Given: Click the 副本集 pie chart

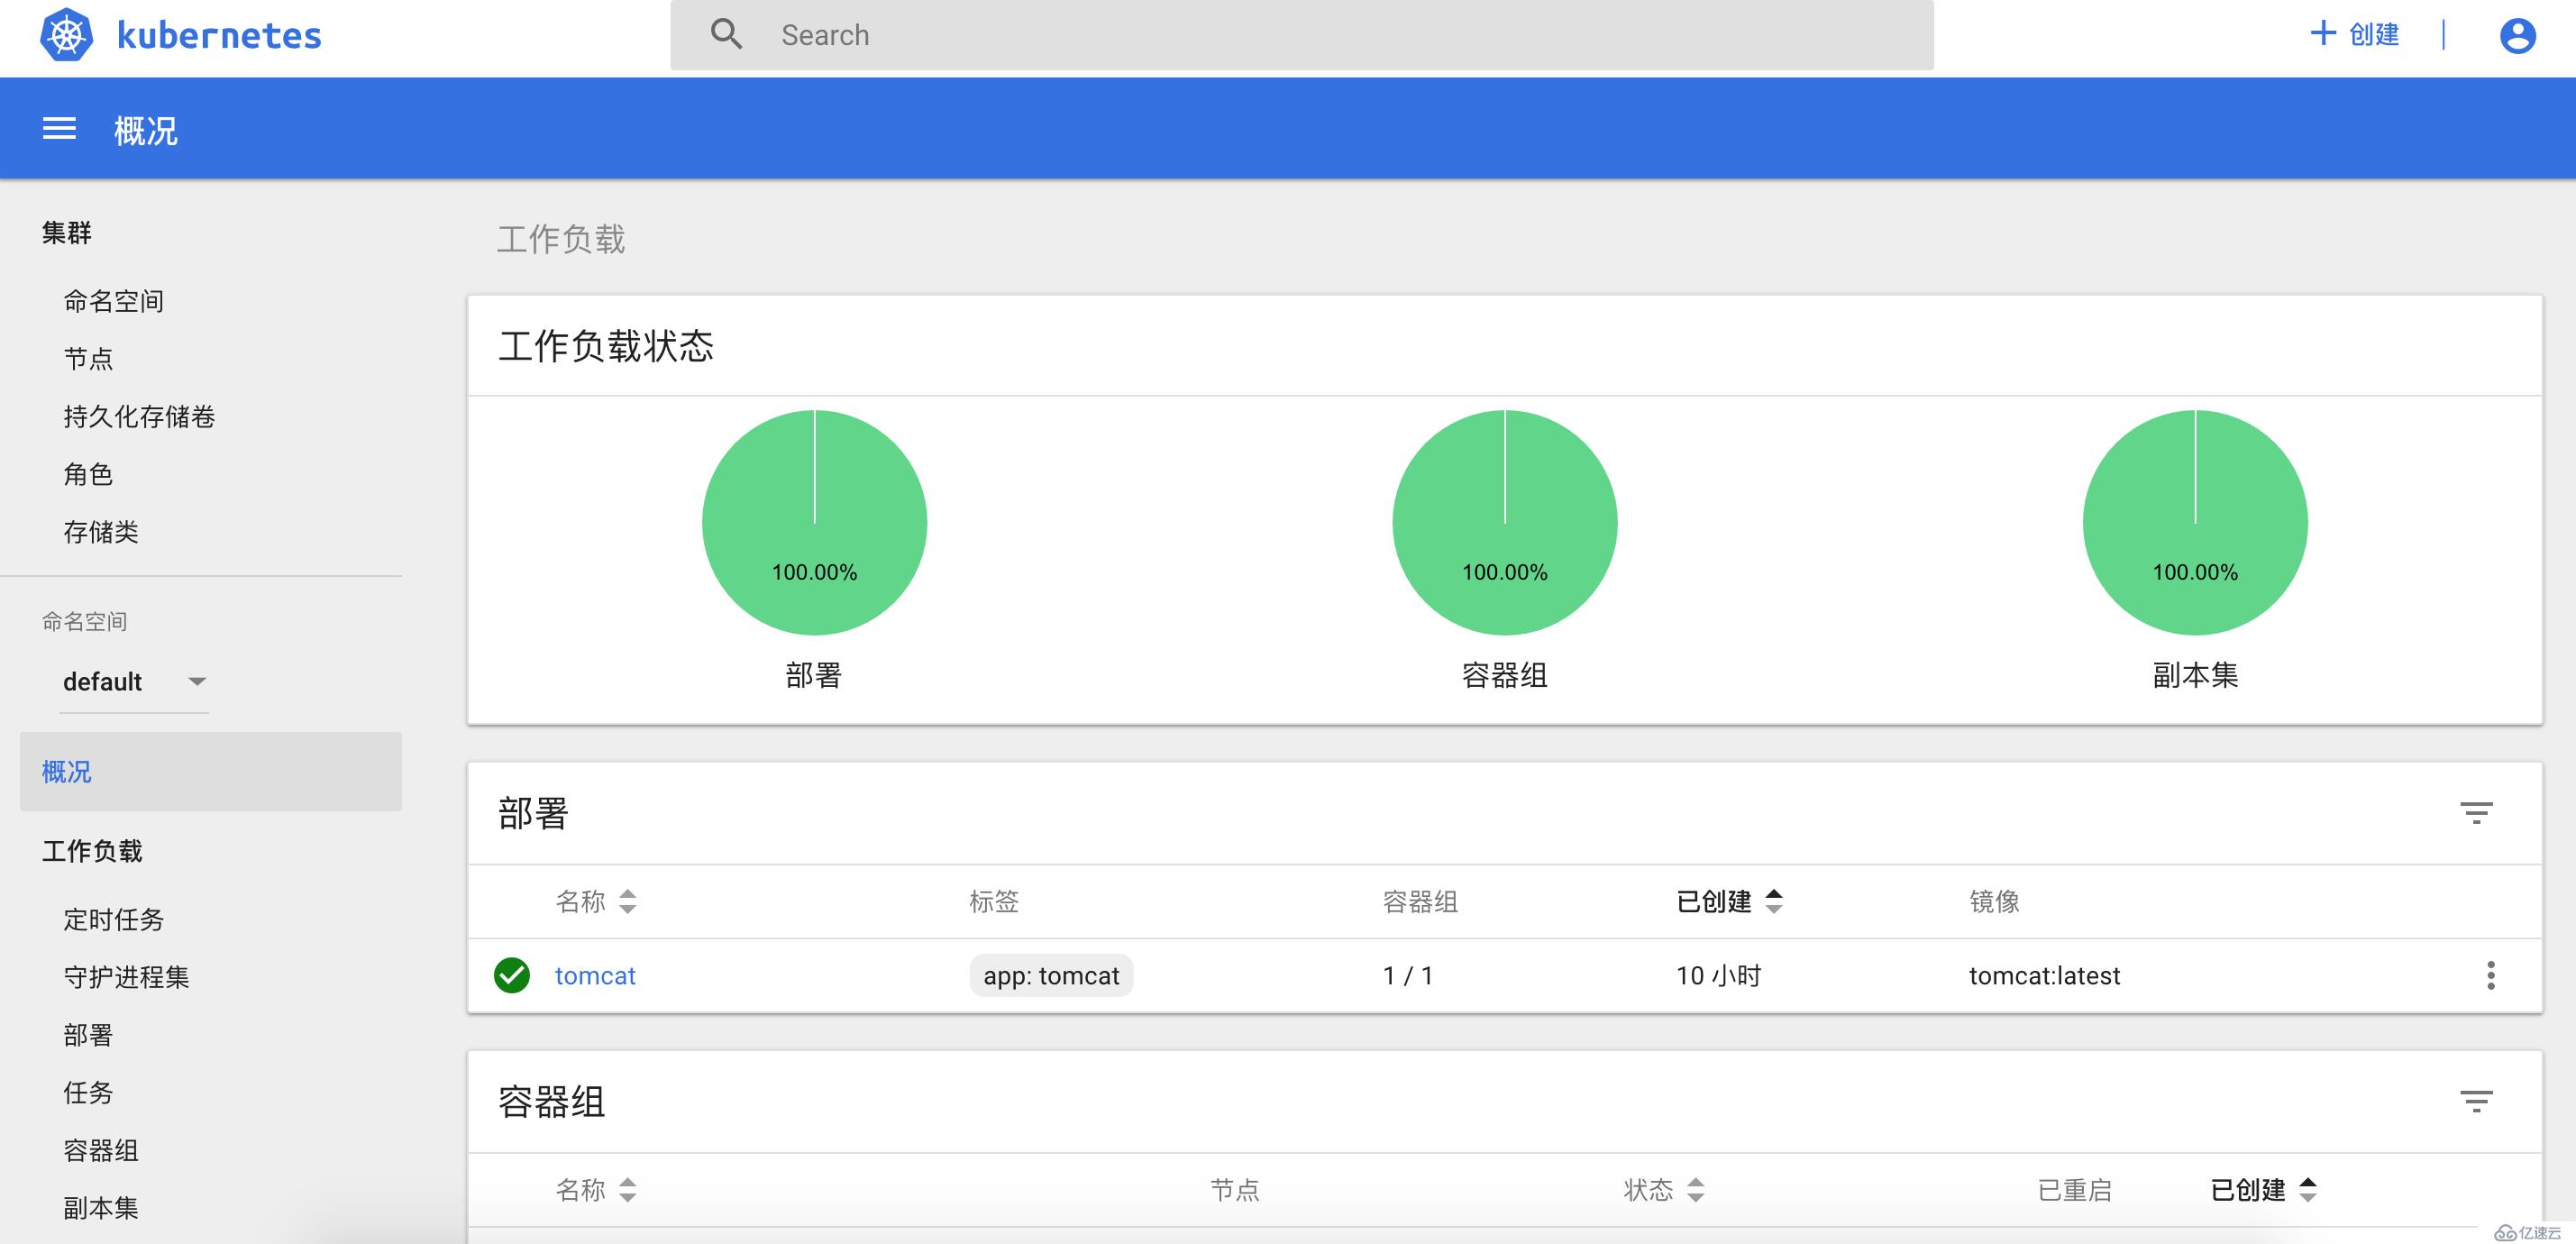Looking at the screenshot, I should click(2195, 522).
